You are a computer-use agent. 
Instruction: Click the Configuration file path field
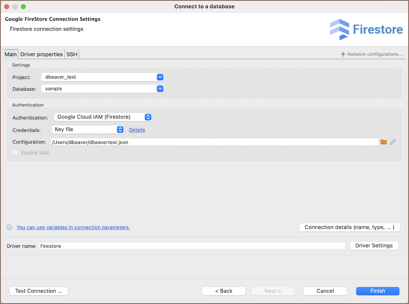coord(214,142)
